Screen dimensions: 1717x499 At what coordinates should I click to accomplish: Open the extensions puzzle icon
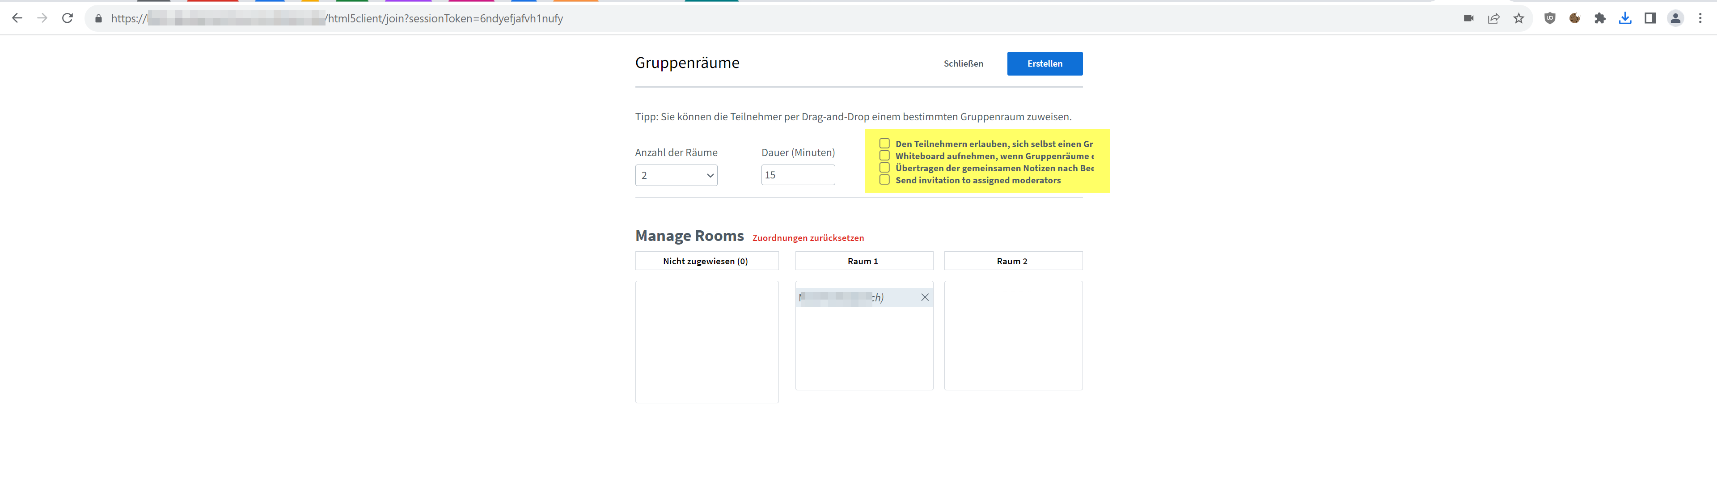[x=1600, y=18]
